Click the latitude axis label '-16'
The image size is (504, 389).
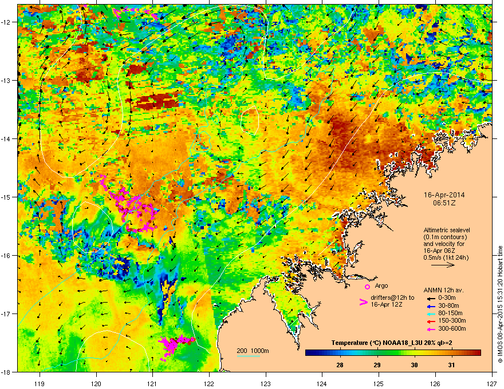point(6,256)
